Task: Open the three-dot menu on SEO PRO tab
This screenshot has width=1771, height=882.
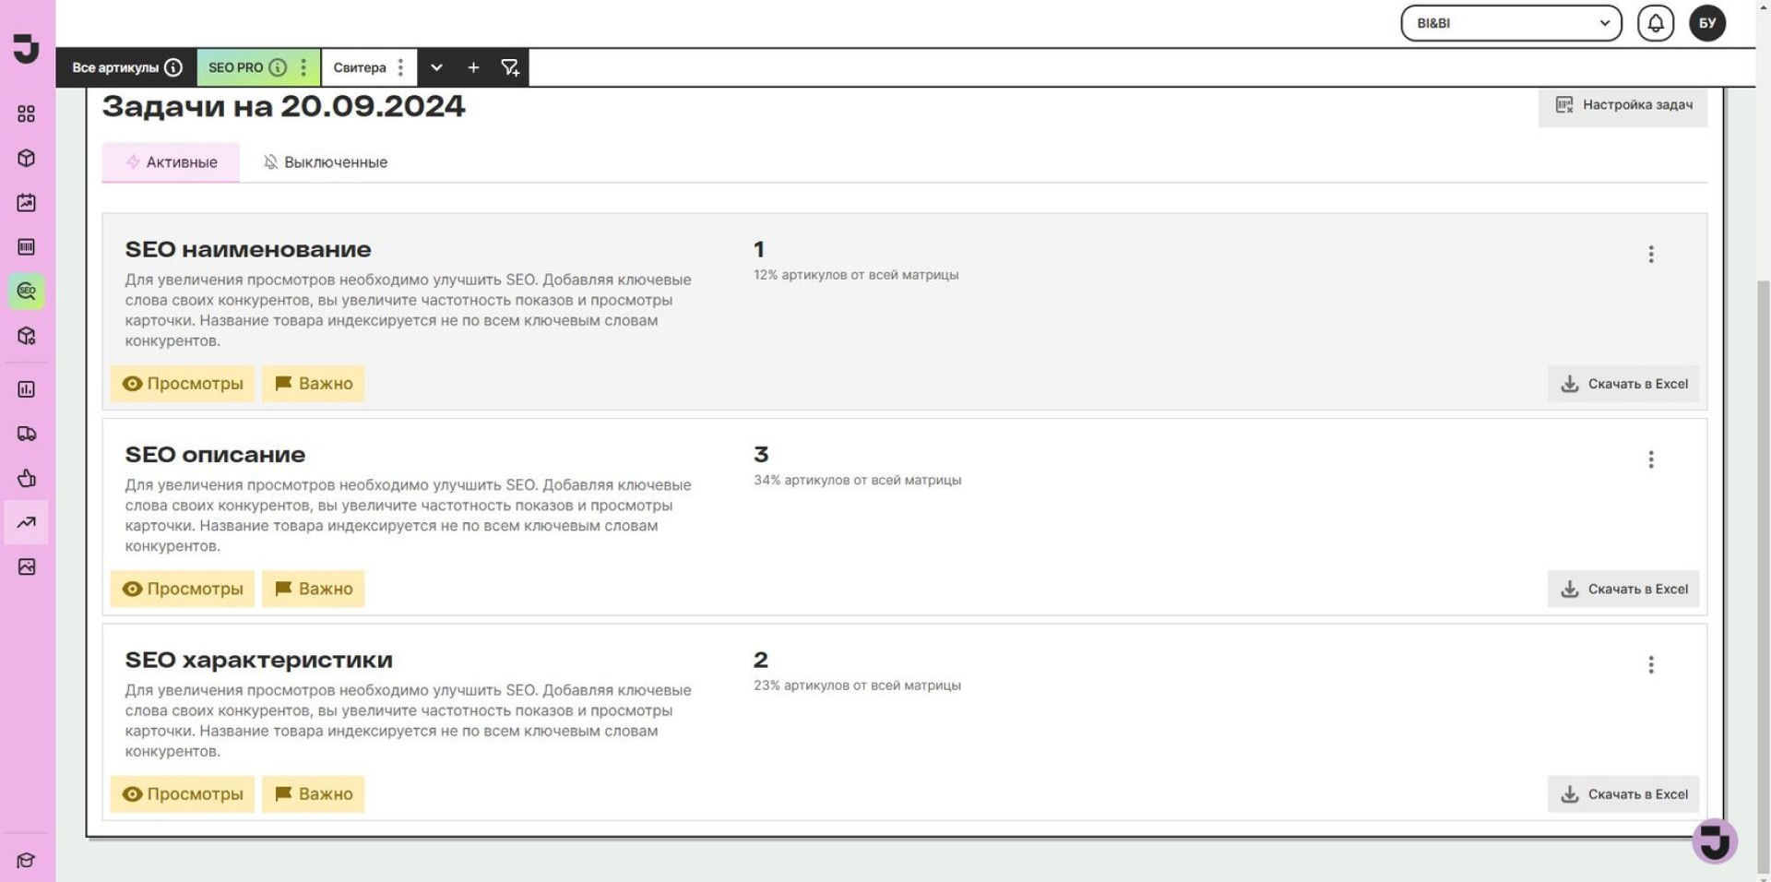Action: (x=303, y=67)
